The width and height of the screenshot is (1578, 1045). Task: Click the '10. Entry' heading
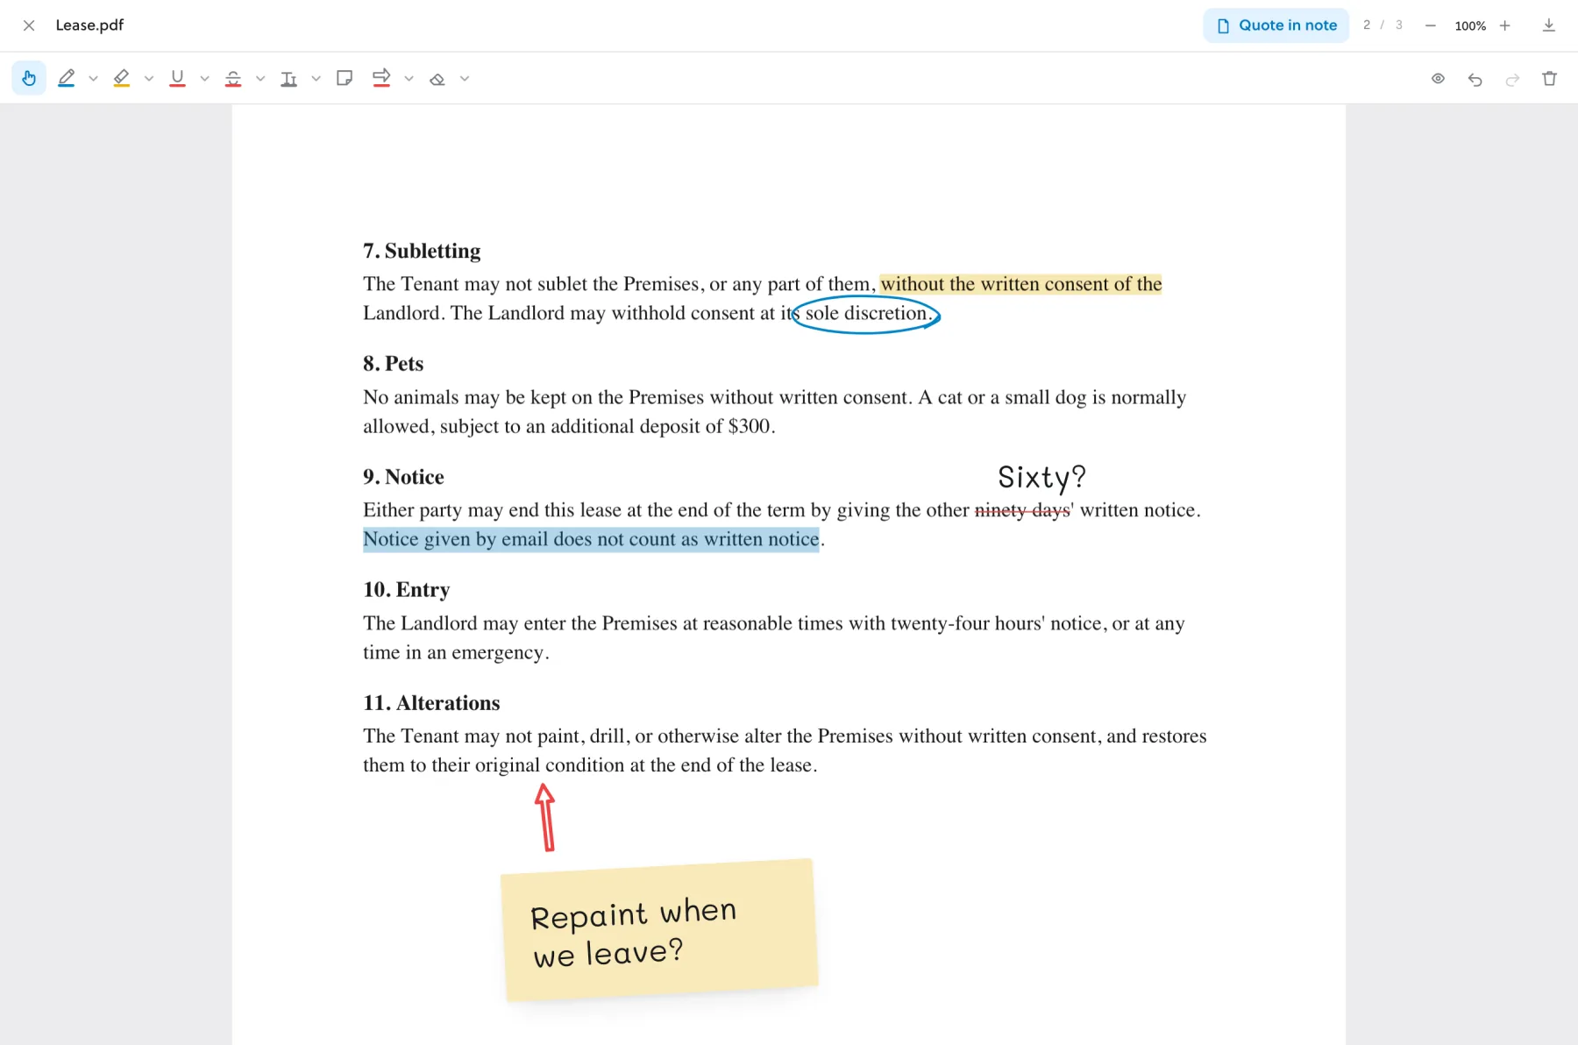pos(407,590)
